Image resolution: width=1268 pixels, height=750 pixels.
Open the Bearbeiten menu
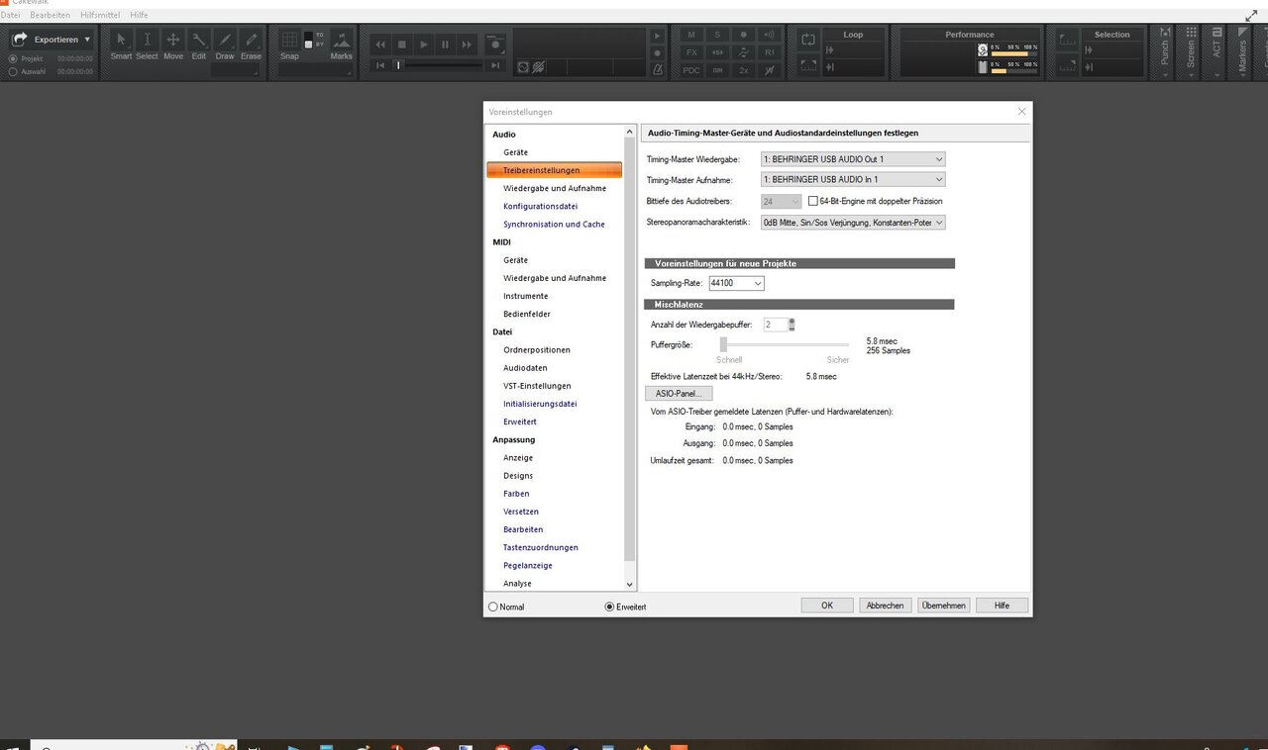pyautogui.click(x=50, y=15)
